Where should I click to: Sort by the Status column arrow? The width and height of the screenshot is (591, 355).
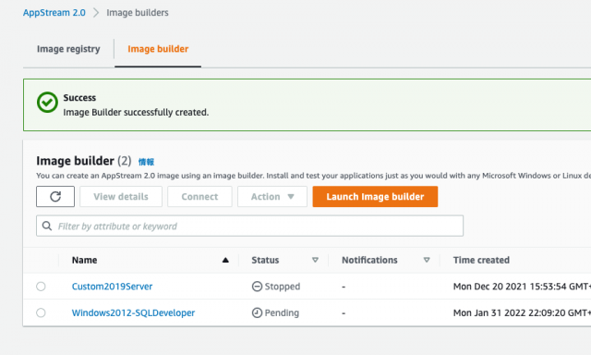coord(316,260)
